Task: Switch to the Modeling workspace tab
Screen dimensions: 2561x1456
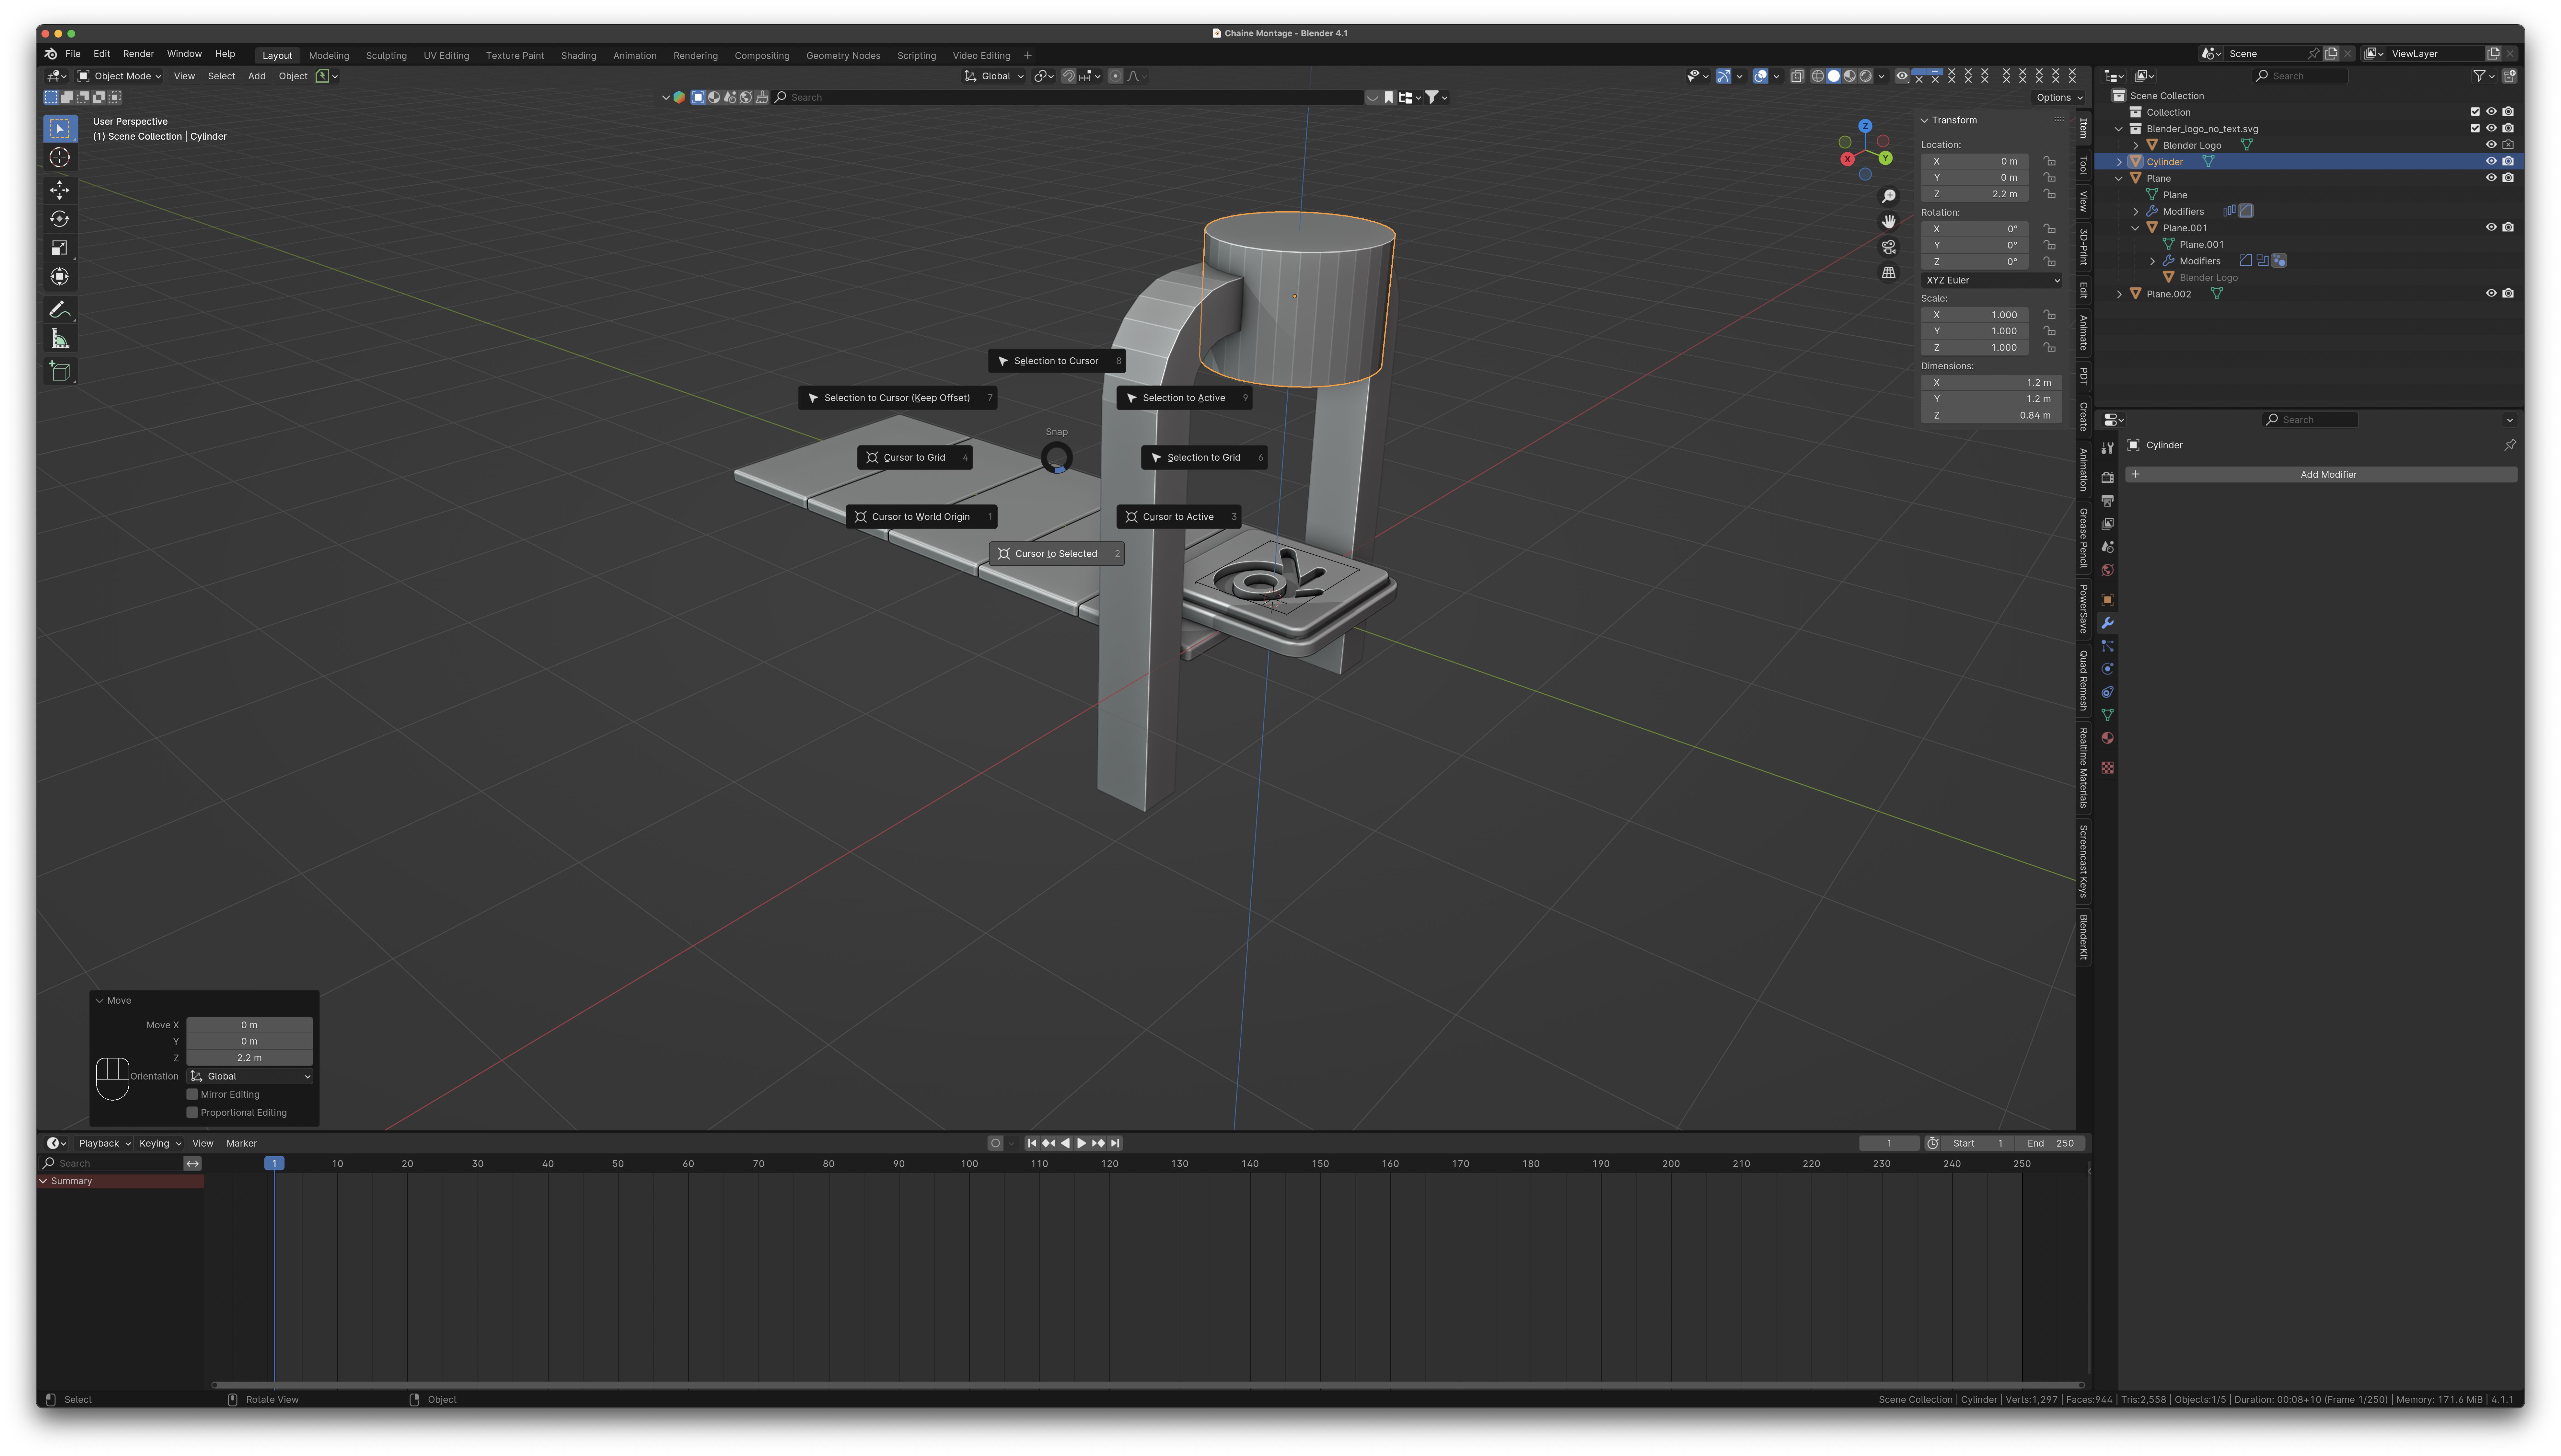Action: pos(329,56)
